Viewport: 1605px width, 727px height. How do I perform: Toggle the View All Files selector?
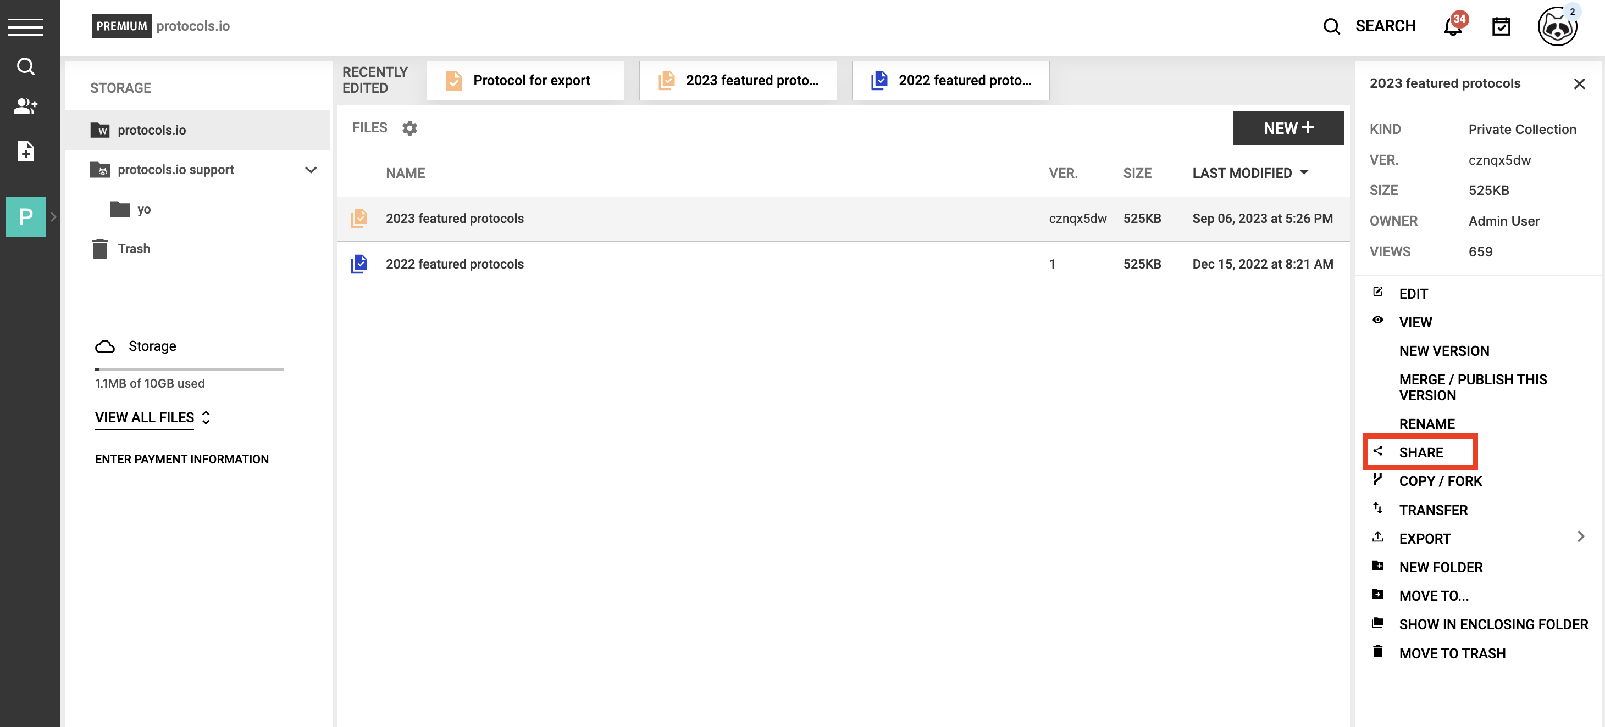153,418
